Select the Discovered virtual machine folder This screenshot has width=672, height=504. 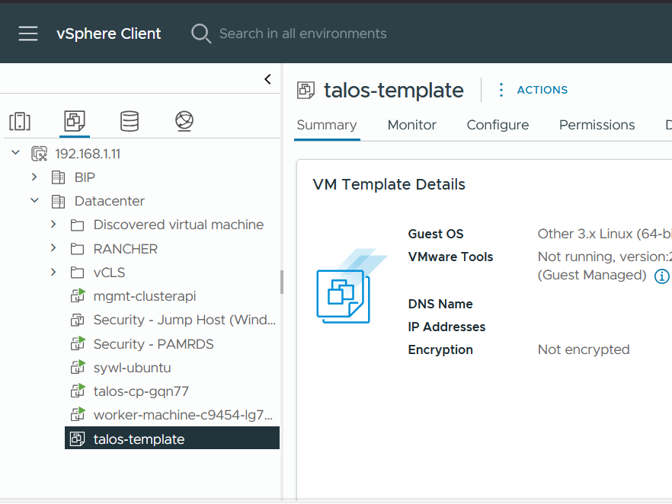pos(179,225)
